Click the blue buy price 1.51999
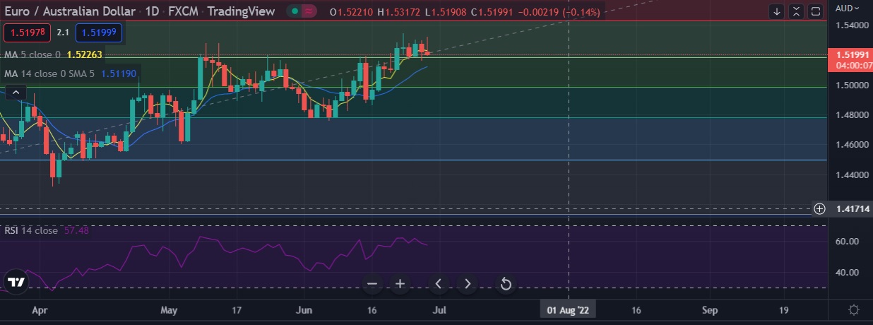Screen dimensions: 873x325 point(99,32)
